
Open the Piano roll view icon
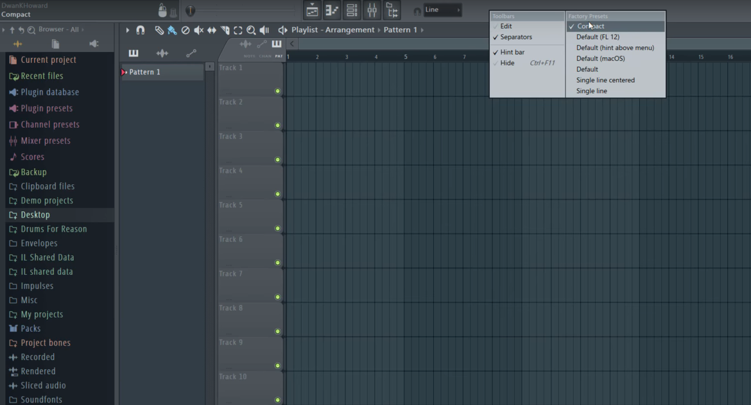click(332, 10)
